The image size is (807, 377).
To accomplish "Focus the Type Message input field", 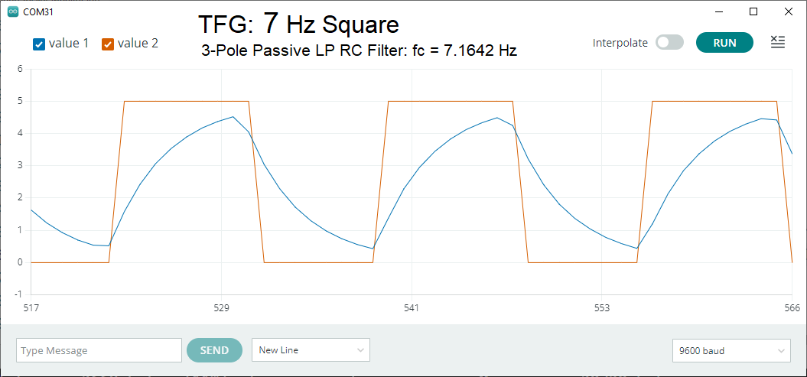I will (99, 350).
